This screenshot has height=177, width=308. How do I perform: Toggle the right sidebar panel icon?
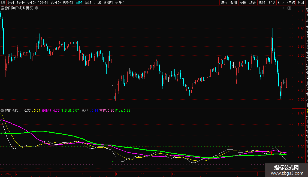tap(289, 8)
